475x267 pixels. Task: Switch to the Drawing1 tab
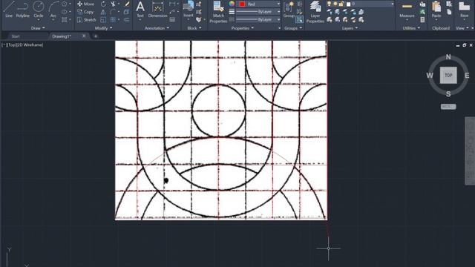[62, 36]
